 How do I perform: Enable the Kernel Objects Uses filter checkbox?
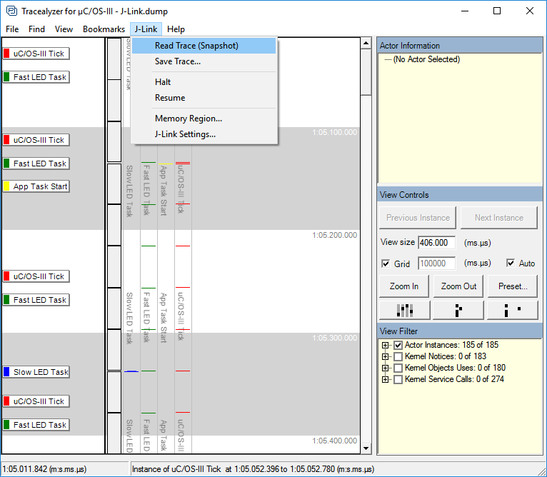point(398,368)
